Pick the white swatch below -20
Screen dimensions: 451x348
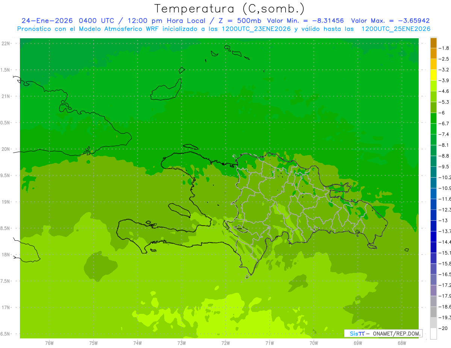433,334
